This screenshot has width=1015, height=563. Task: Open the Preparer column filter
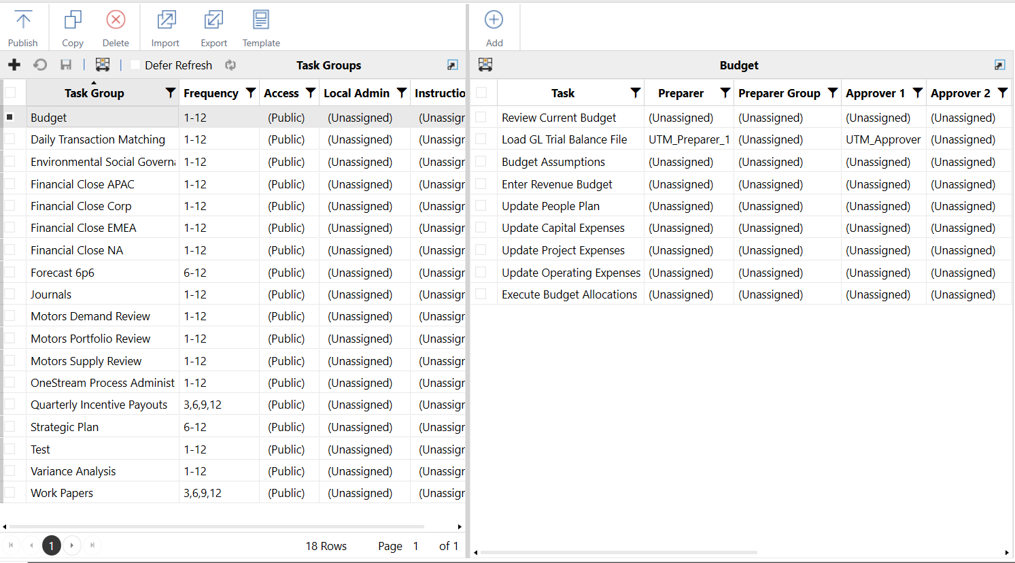[725, 92]
